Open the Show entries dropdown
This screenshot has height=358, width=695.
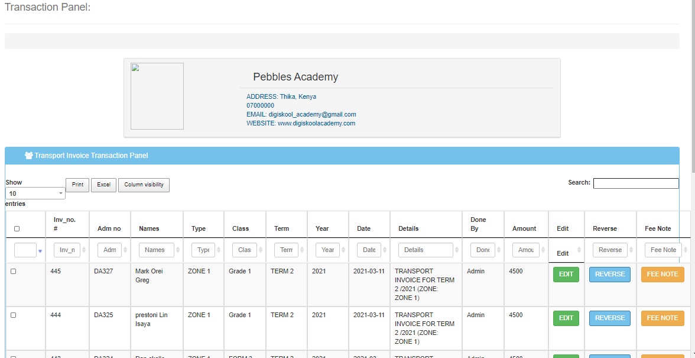tap(35, 193)
